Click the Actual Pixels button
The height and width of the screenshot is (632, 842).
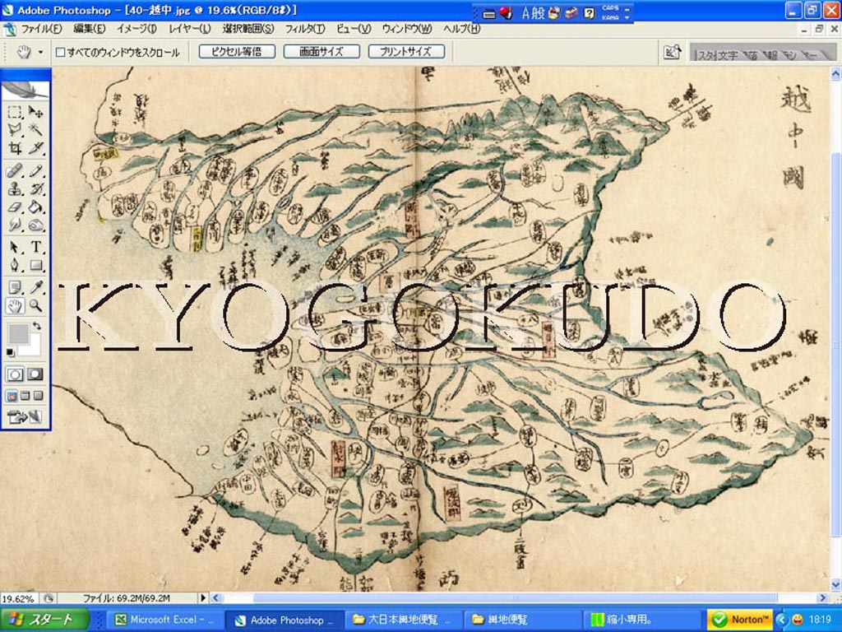[237, 52]
